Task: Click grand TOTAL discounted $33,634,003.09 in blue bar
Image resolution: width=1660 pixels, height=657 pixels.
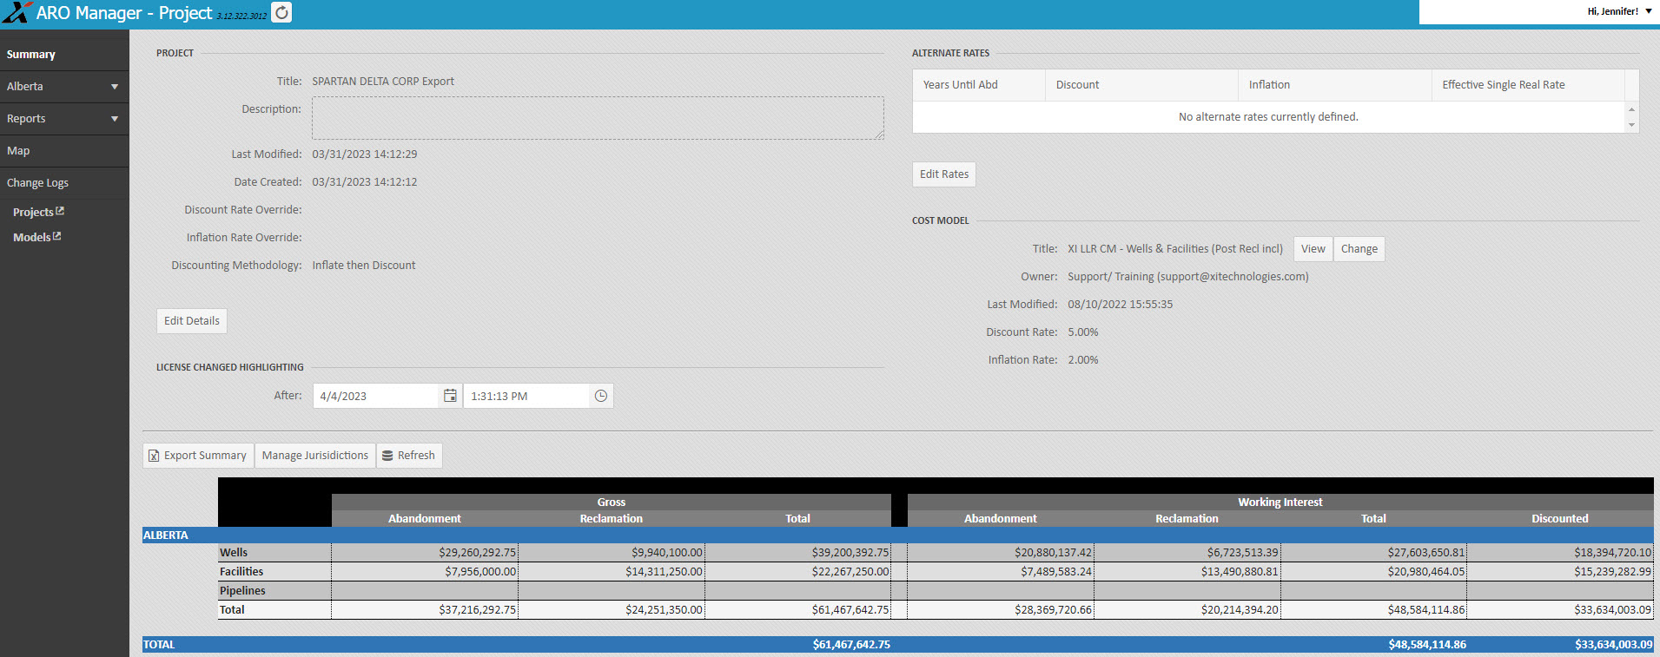Action: point(1614,645)
